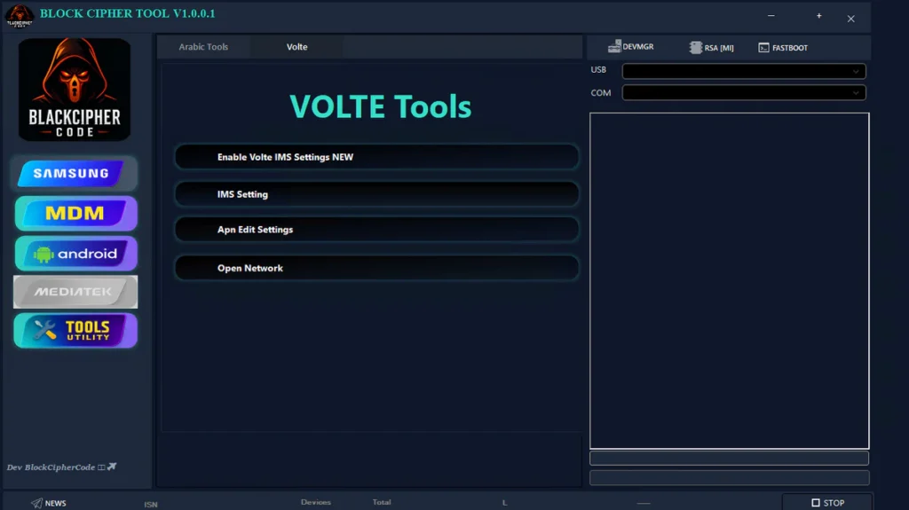Image resolution: width=909 pixels, height=510 pixels.
Task: Select the Volte tab
Action: pos(296,47)
